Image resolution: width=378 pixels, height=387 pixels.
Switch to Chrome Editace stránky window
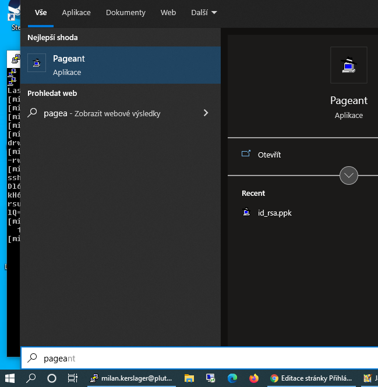tap(312, 378)
